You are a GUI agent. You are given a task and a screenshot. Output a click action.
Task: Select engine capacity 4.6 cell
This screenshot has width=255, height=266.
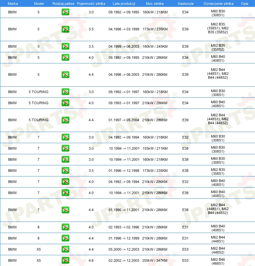tap(91, 260)
